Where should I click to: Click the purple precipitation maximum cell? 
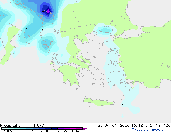click(48, 11)
